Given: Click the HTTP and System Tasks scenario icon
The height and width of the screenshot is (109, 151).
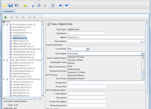Looking at the screenshot, I should click(7, 25).
